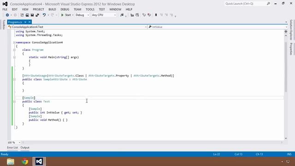Open the Visual Studio logo system menu
Viewport: 295px width, 166px height.
click(x=5, y=4)
